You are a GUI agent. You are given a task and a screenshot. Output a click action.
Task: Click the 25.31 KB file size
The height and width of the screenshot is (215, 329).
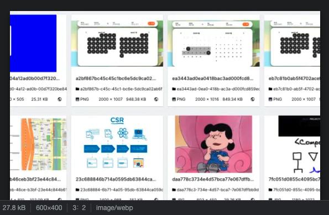coord(39,99)
